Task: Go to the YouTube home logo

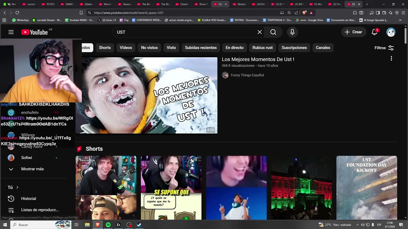Action: (x=34, y=32)
